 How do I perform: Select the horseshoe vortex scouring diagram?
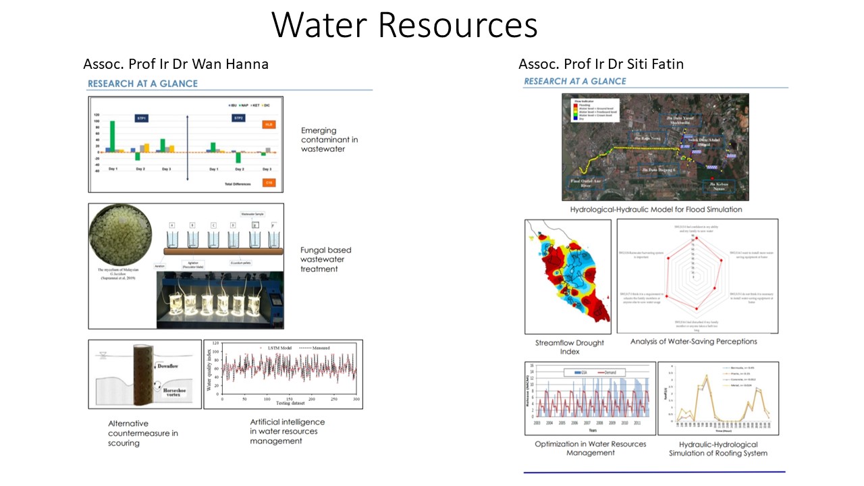tap(144, 373)
